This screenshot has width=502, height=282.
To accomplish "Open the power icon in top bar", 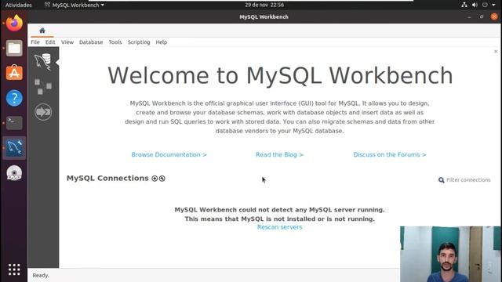I will pyautogui.click(x=485, y=5).
